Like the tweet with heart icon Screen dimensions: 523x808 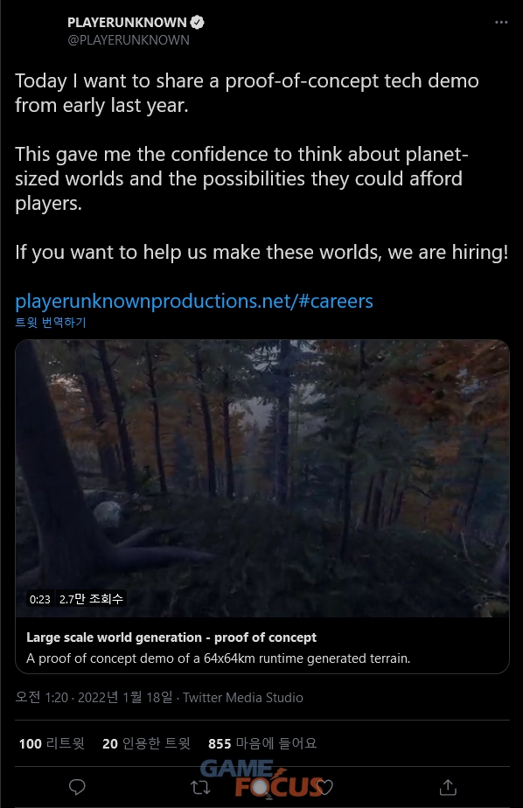[325, 787]
